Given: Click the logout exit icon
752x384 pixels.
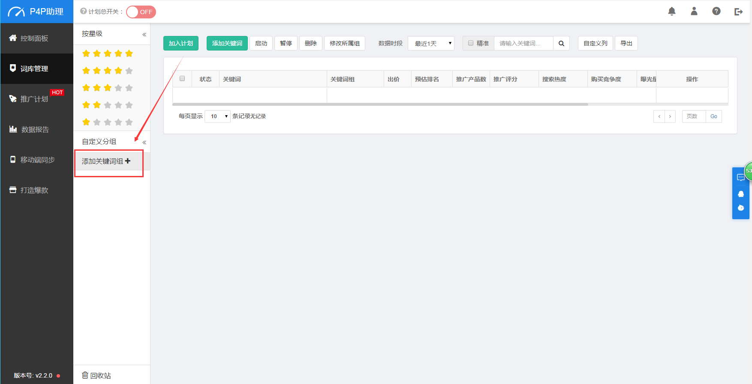Looking at the screenshot, I should pyautogui.click(x=738, y=12).
